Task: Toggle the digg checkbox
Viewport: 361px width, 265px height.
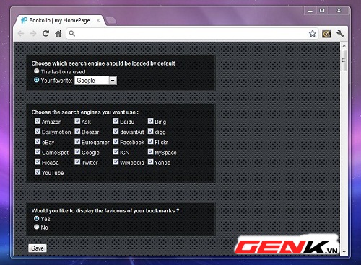Action: tap(151, 131)
